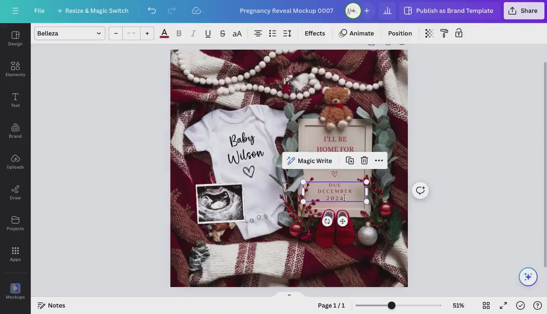Screen dimensions: 547x314
Task: Click the move handle below the text box
Action: (342, 221)
